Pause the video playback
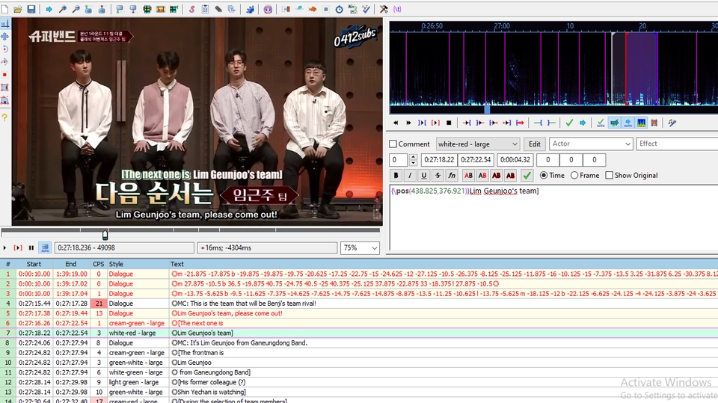The height and width of the screenshot is (403, 718). pyautogui.click(x=31, y=247)
